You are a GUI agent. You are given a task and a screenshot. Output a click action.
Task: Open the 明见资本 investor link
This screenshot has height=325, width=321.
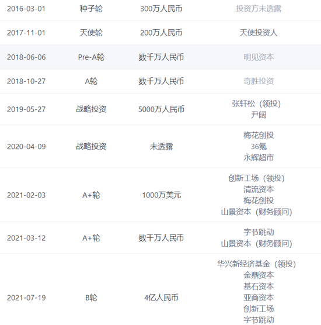coord(259,57)
